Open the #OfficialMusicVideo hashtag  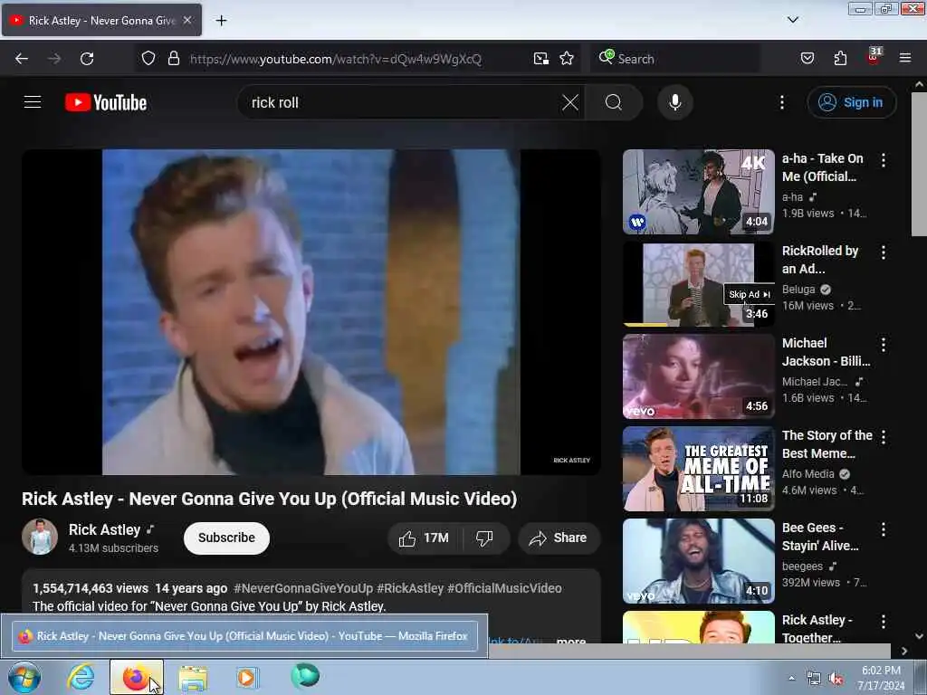(504, 588)
